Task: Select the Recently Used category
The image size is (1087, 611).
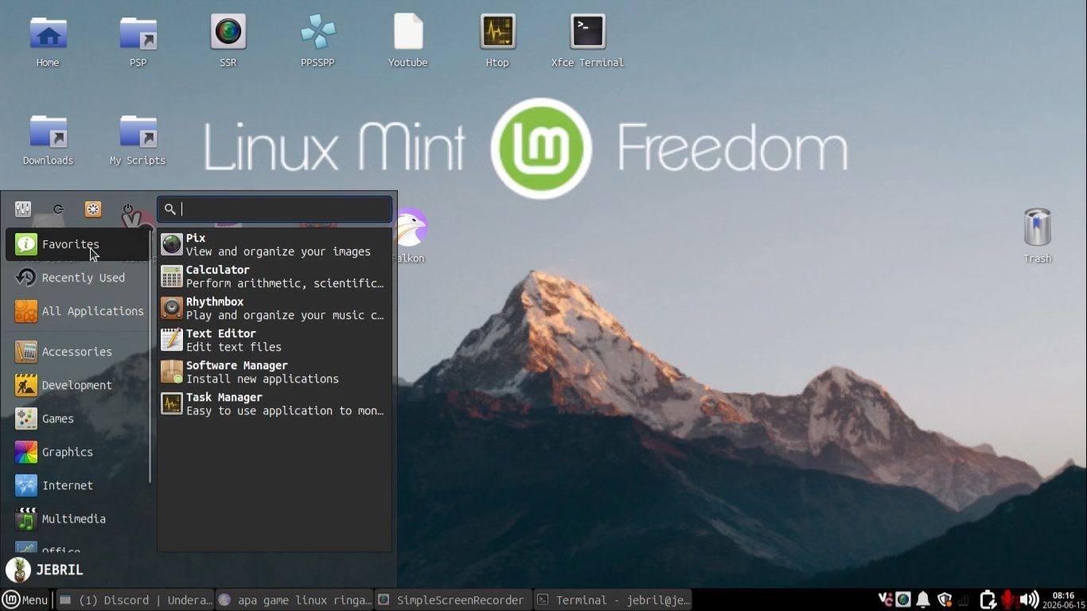Action: click(x=77, y=278)
